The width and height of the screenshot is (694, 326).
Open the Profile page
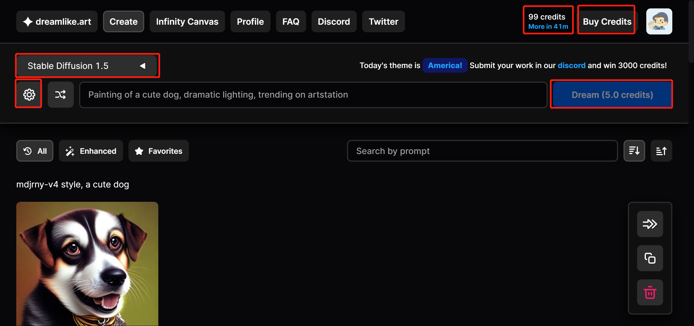coord(250,21)
